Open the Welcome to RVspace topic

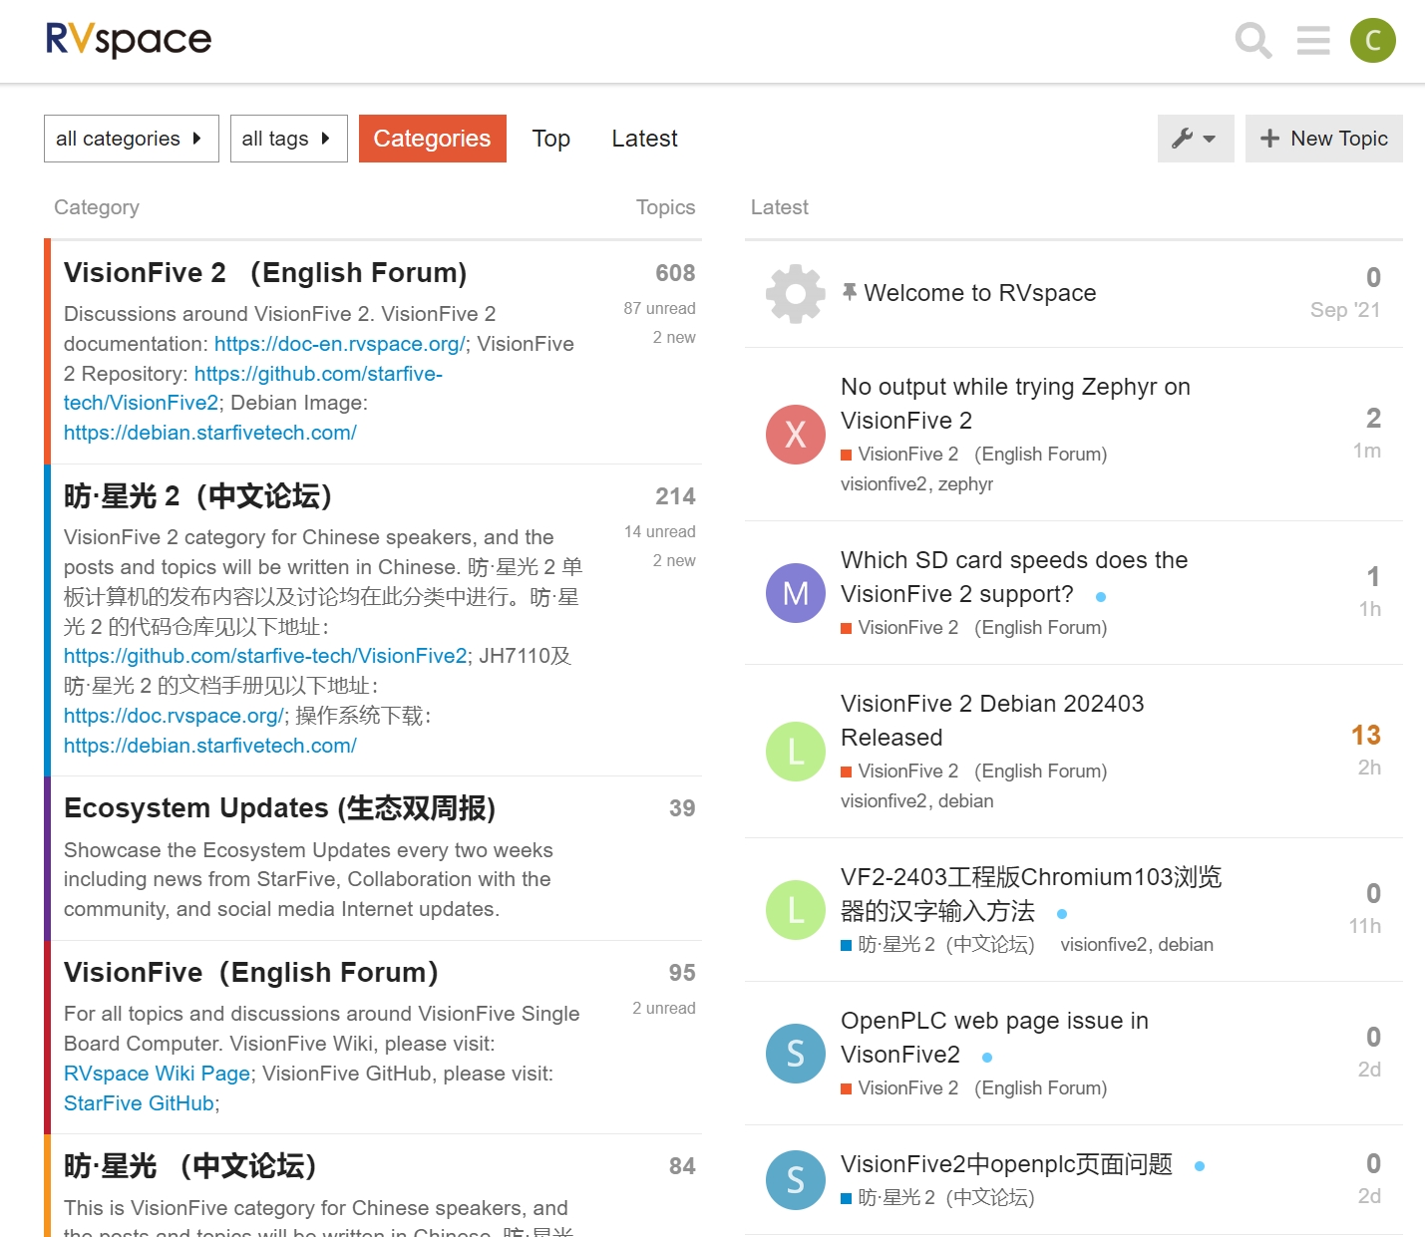point(980,293)
